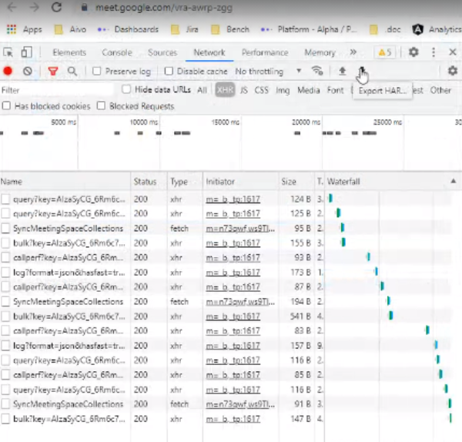Open initiator link of the 541 B bulk row

coord(233,316)
